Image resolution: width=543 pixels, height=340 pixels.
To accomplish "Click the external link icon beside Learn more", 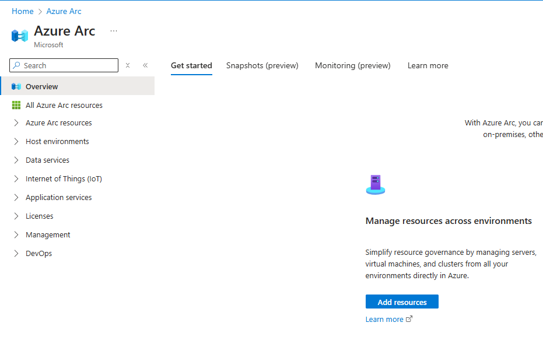I will (x=409, y=319).
